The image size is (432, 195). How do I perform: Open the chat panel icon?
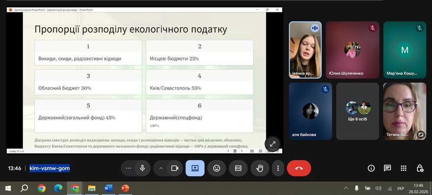[387, 168]
